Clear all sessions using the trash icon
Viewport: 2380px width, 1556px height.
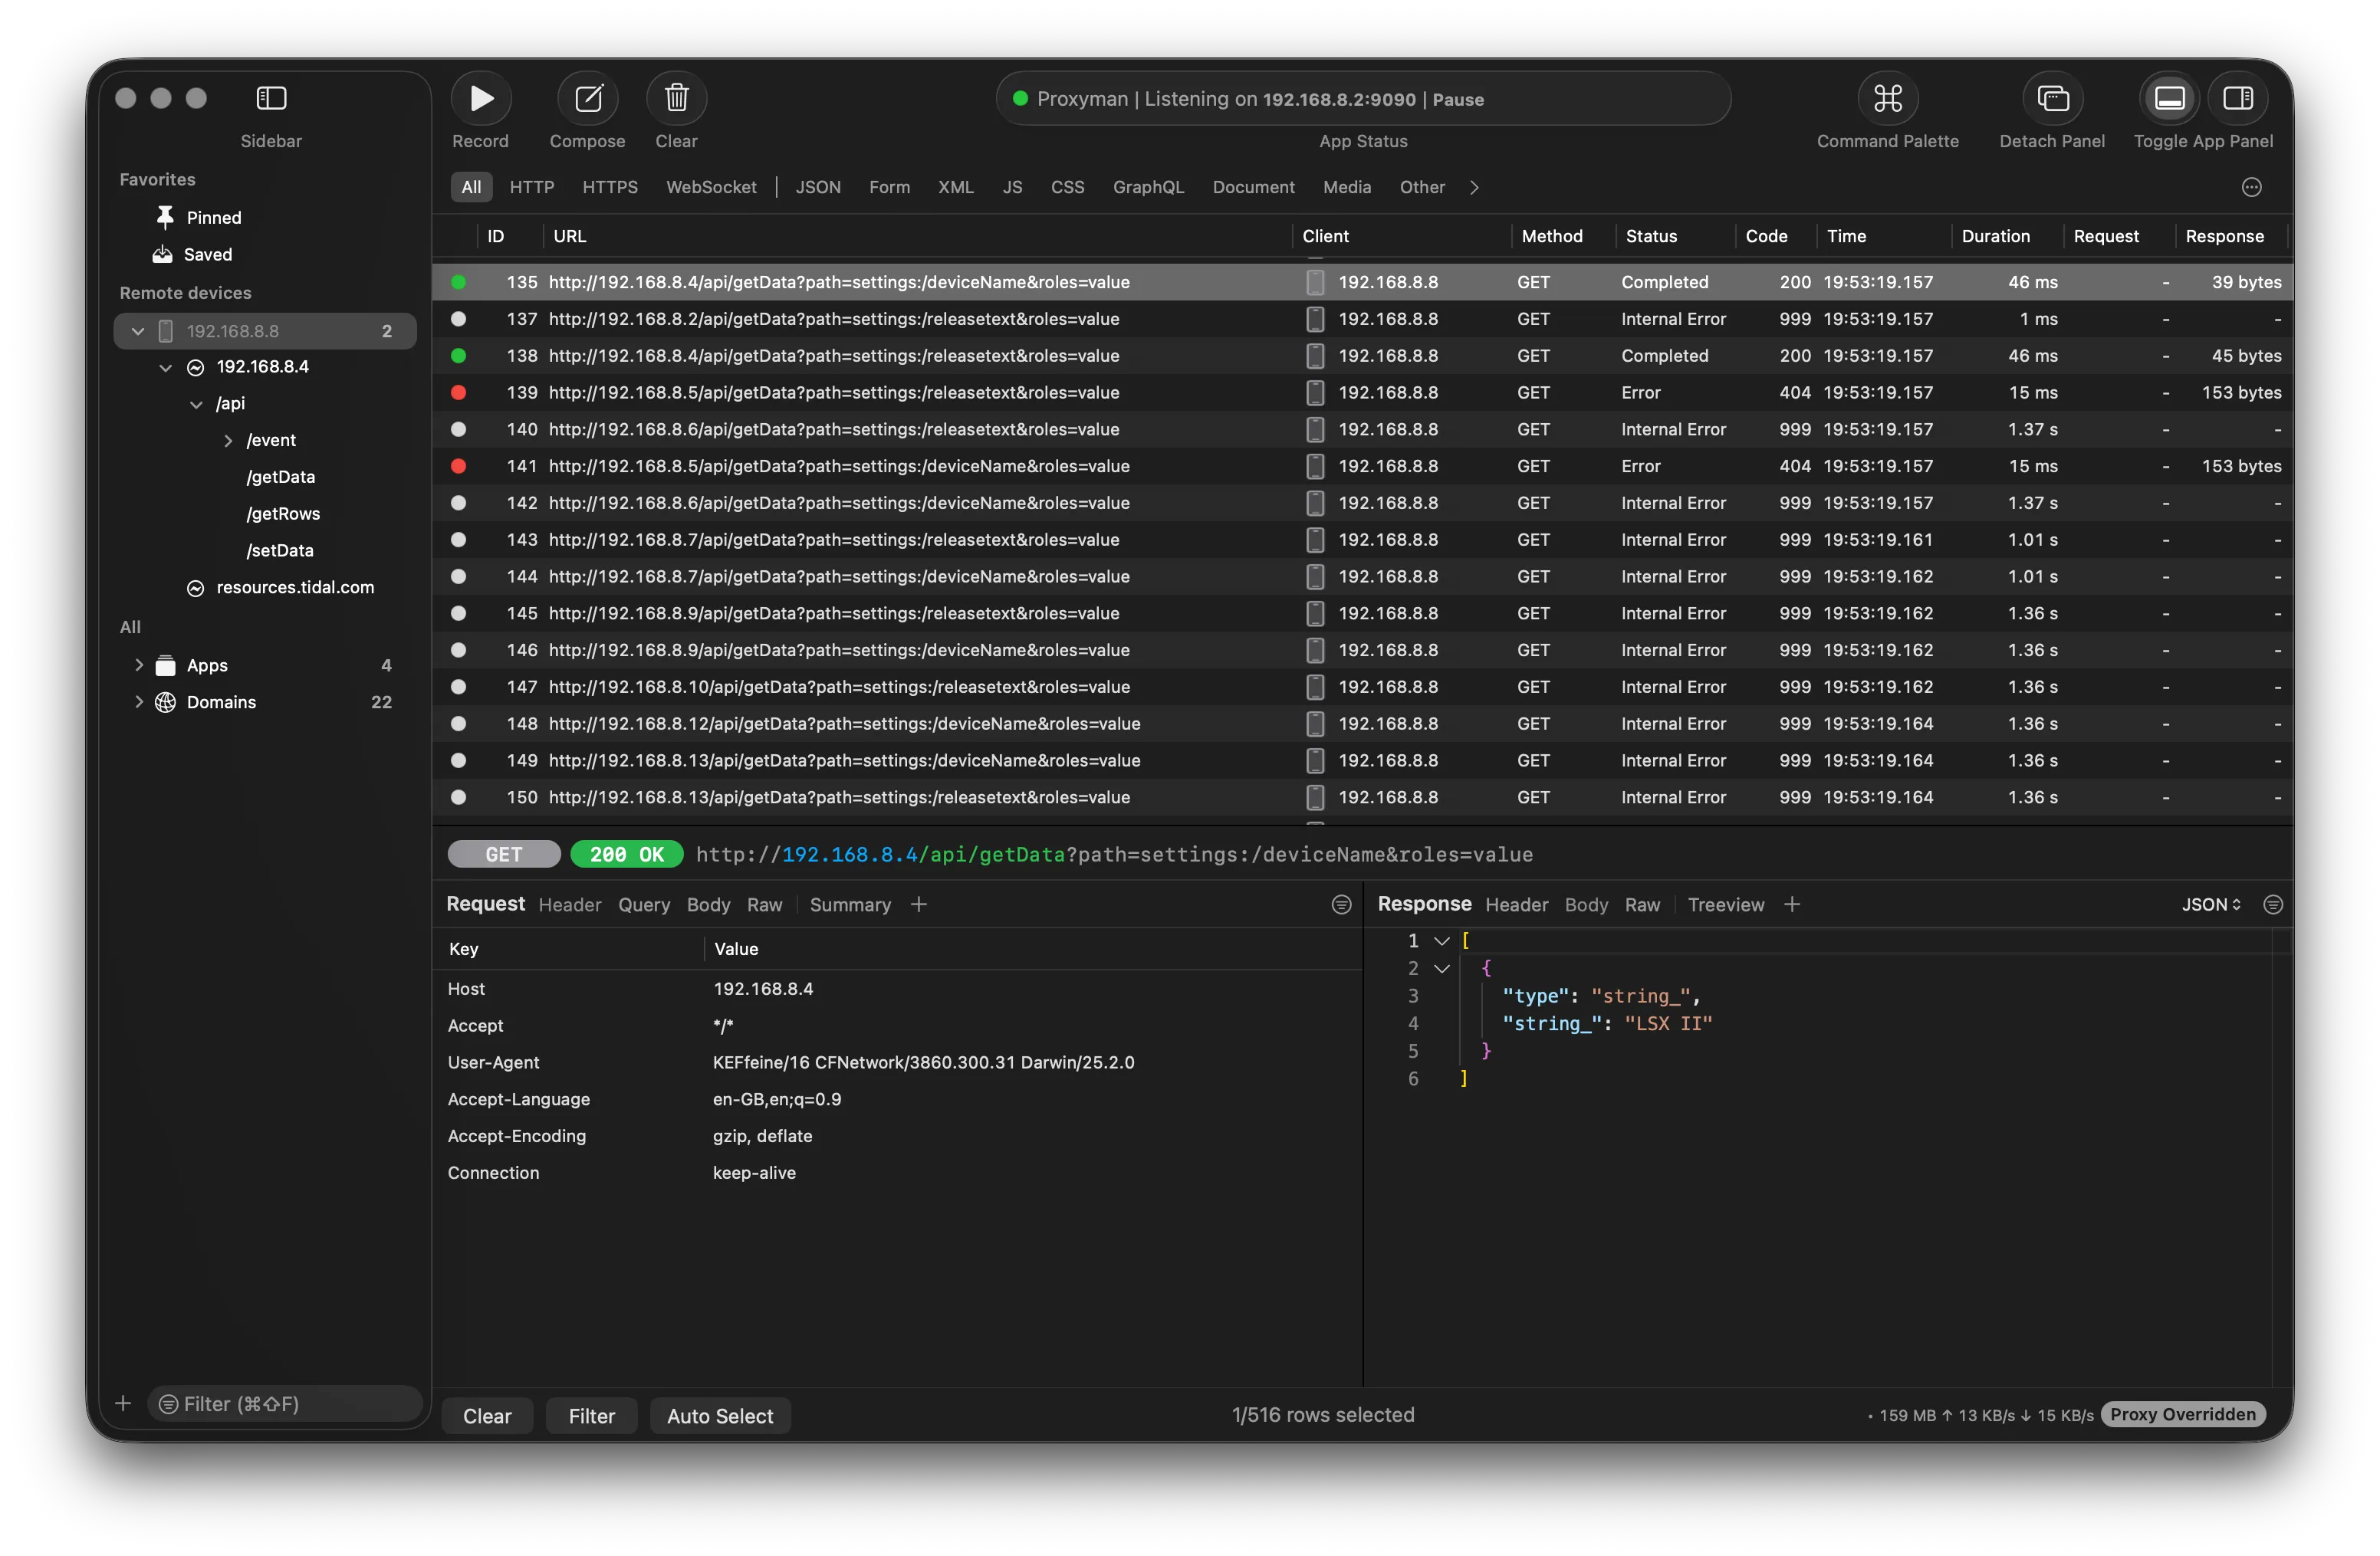(x=676, y=98)
